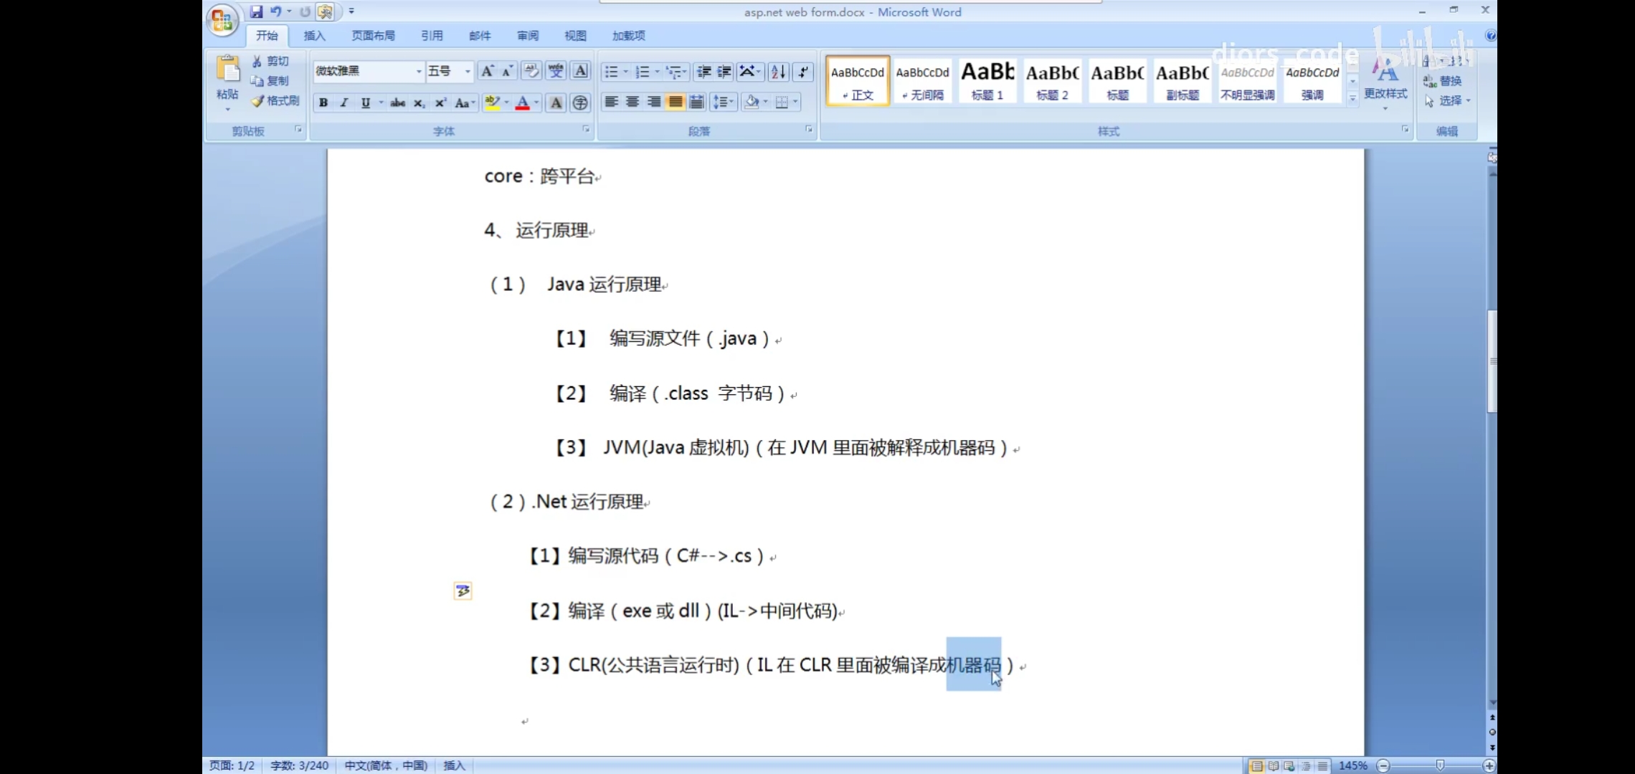This screenshot has width=1635, height=774.
Task: Click the Sort icon in the paragraph group
Action: pyautogui.click(x=778, y=71)
